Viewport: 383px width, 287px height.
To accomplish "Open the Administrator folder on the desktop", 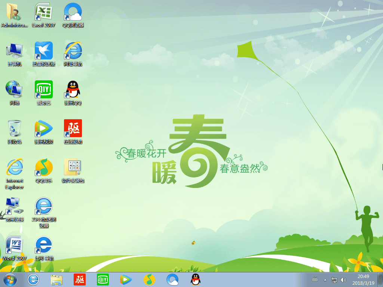I will pyautogui.click(x=14, y=15).
